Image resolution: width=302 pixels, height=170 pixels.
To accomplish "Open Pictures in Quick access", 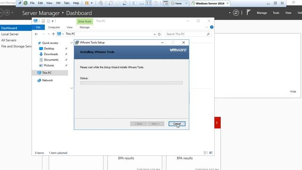I will click(x=49, y=65).
